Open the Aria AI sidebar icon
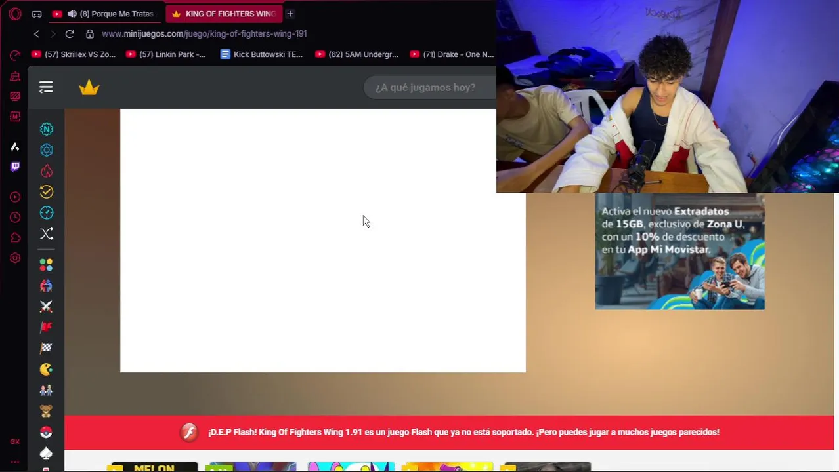 (x=15, y=147)
